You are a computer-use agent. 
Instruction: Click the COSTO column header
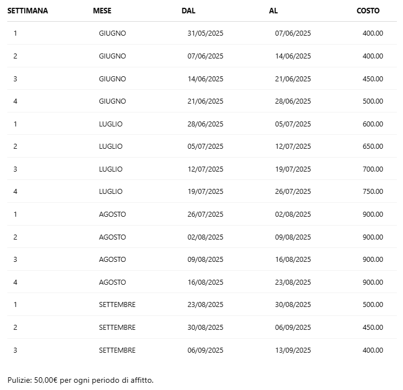pos(368,11)
